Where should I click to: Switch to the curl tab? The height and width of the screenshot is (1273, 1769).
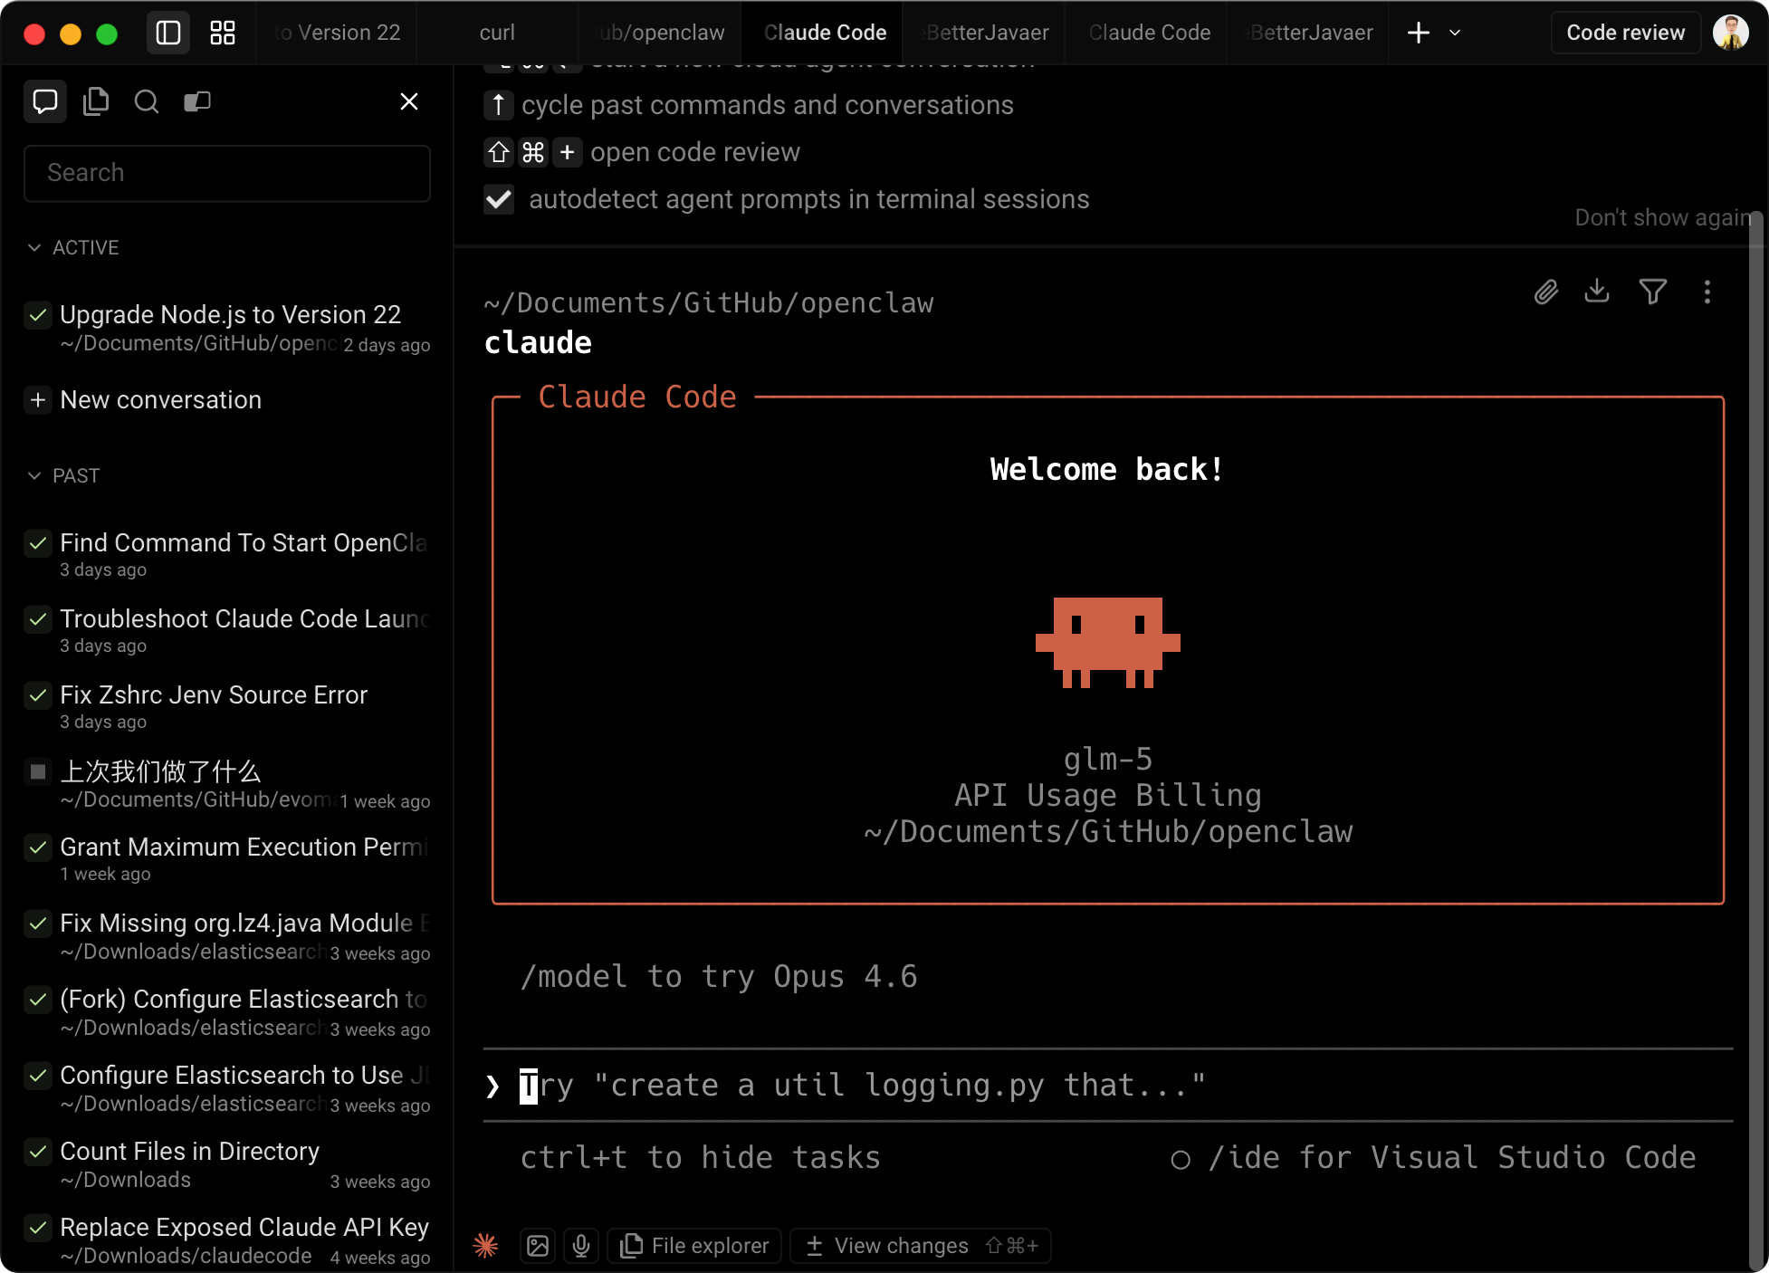tap(497, 33)
